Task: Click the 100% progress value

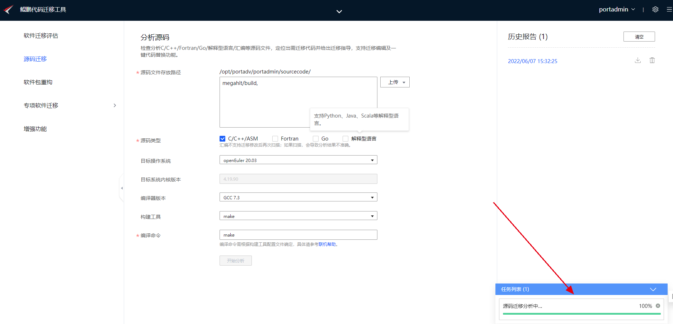Action: pyautogui.click(x=645, y=306)
